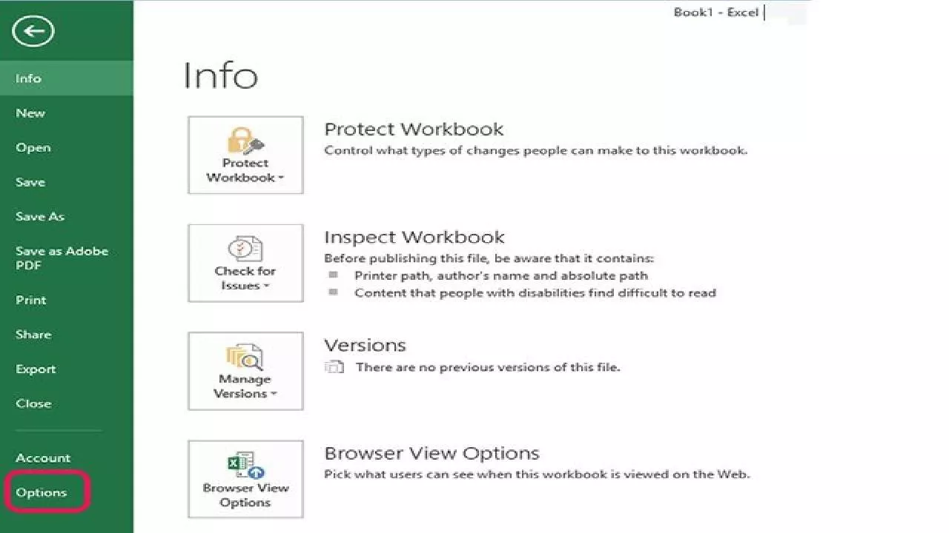Click the Browser View Options Excel icon
Image resolution: width=949 pixels, height=533 pixels.
pyautogui.click(x=245, y=466)
